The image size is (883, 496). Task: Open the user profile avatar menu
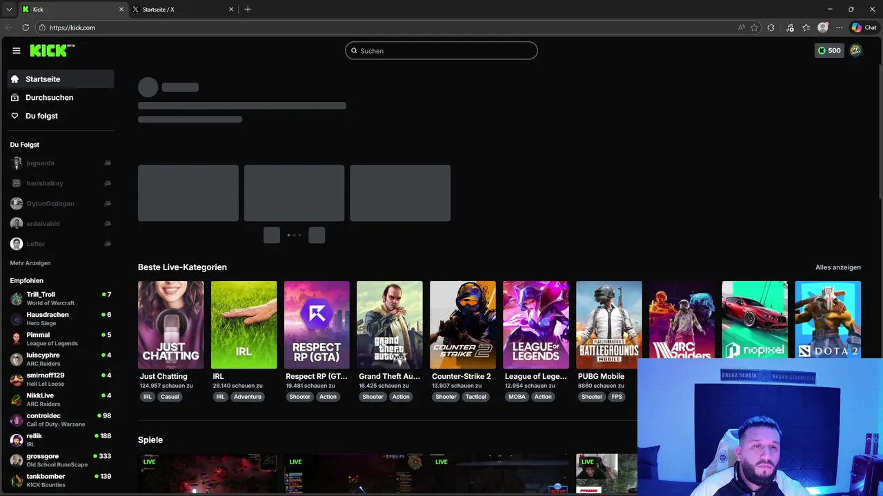pyautogui.click(x=855, y=50)
